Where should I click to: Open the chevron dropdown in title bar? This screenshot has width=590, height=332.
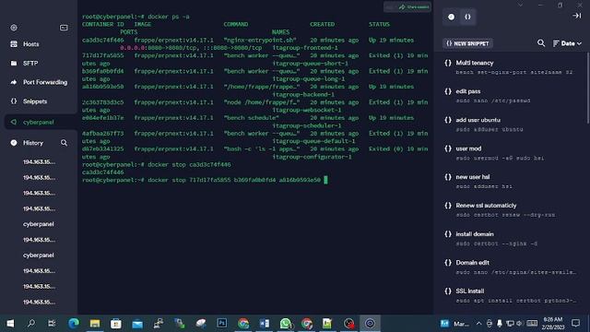pos(520,5)
